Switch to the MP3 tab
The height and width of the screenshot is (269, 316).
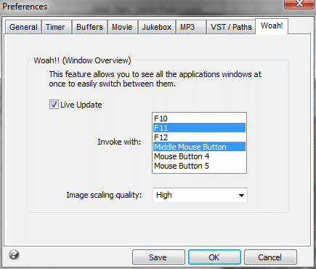(187, 27)
